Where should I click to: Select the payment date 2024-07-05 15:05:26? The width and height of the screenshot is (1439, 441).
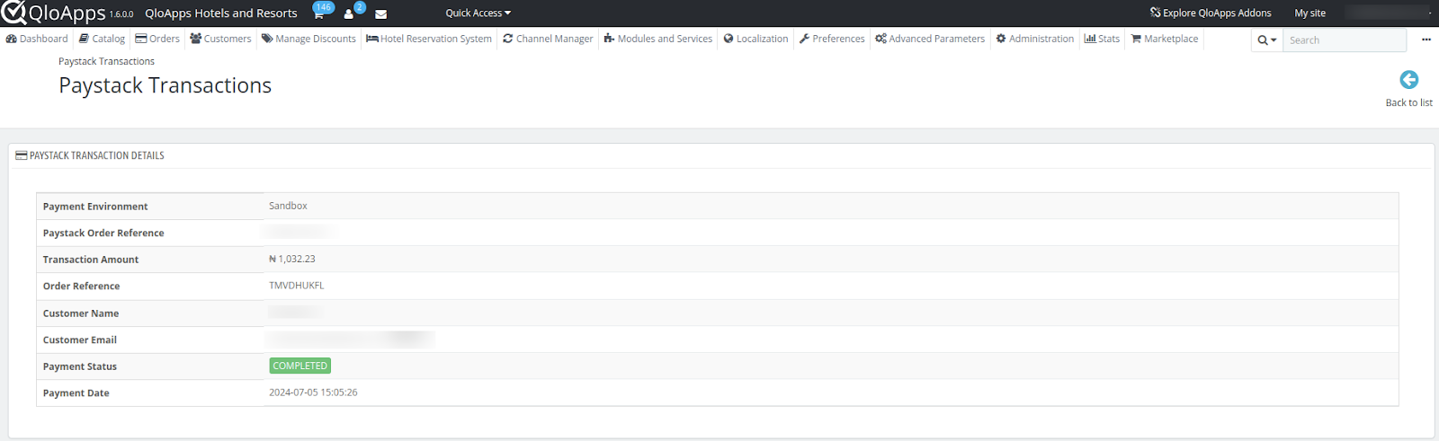click(x=313, y=392)
